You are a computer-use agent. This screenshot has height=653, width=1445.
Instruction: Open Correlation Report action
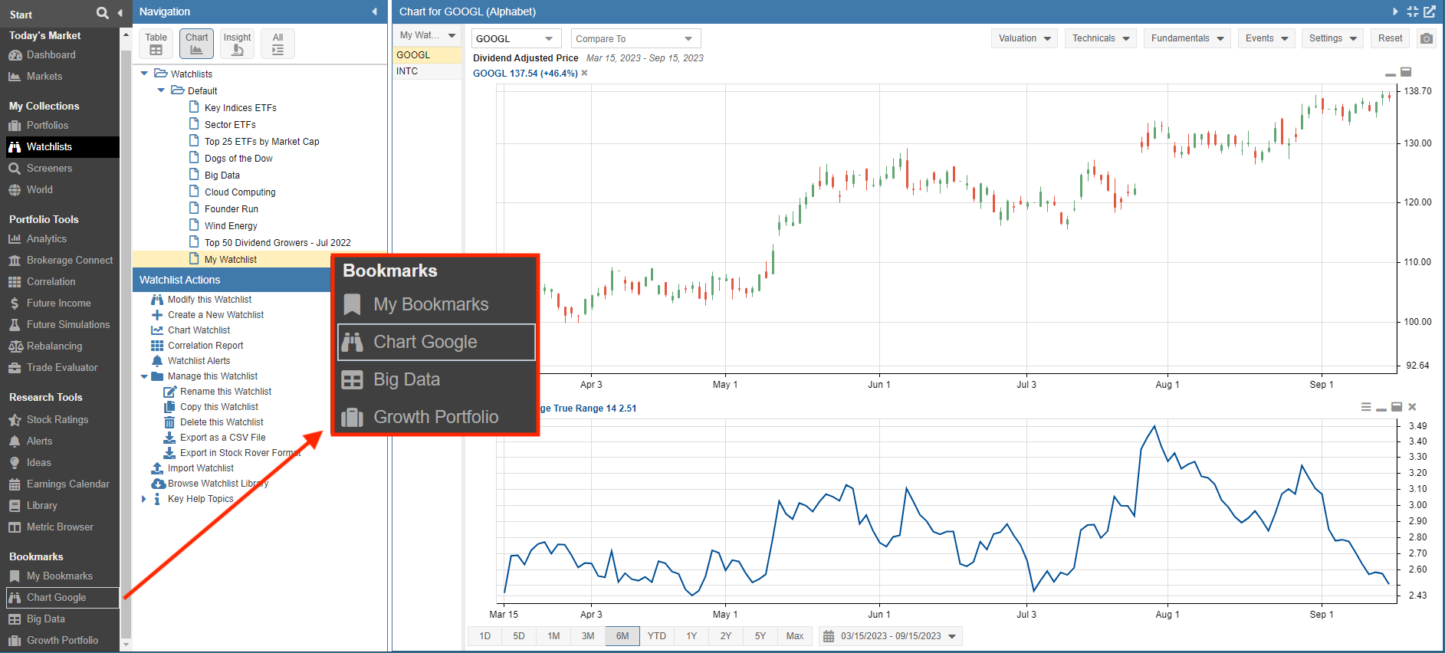pyautogui.click(x=205, y=346)
